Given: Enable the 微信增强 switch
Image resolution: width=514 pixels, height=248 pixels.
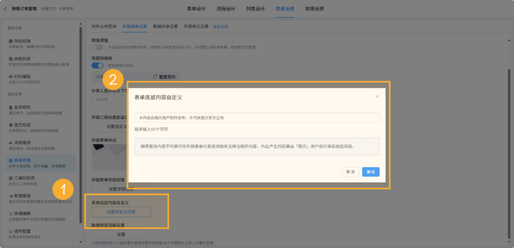Looking at the screenshot, I should tap(98, 48).
